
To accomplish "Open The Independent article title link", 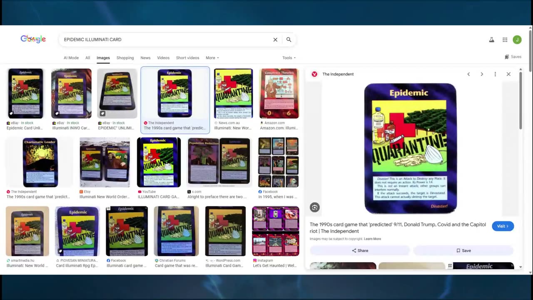I will point(398,227).
